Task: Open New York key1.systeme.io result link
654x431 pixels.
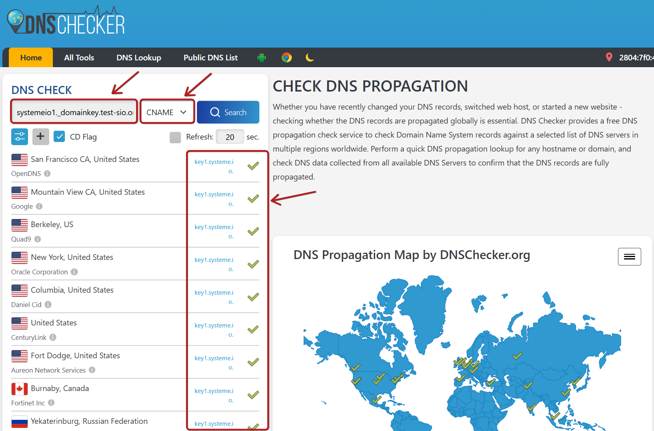Action: tap(214, 265)
